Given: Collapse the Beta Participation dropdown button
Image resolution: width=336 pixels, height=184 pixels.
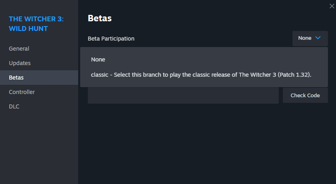Looking at the screenshot, I should [x=310, y=38].
